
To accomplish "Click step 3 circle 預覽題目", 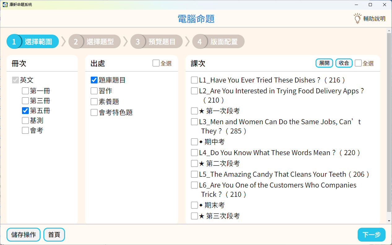I will (138, 42).
